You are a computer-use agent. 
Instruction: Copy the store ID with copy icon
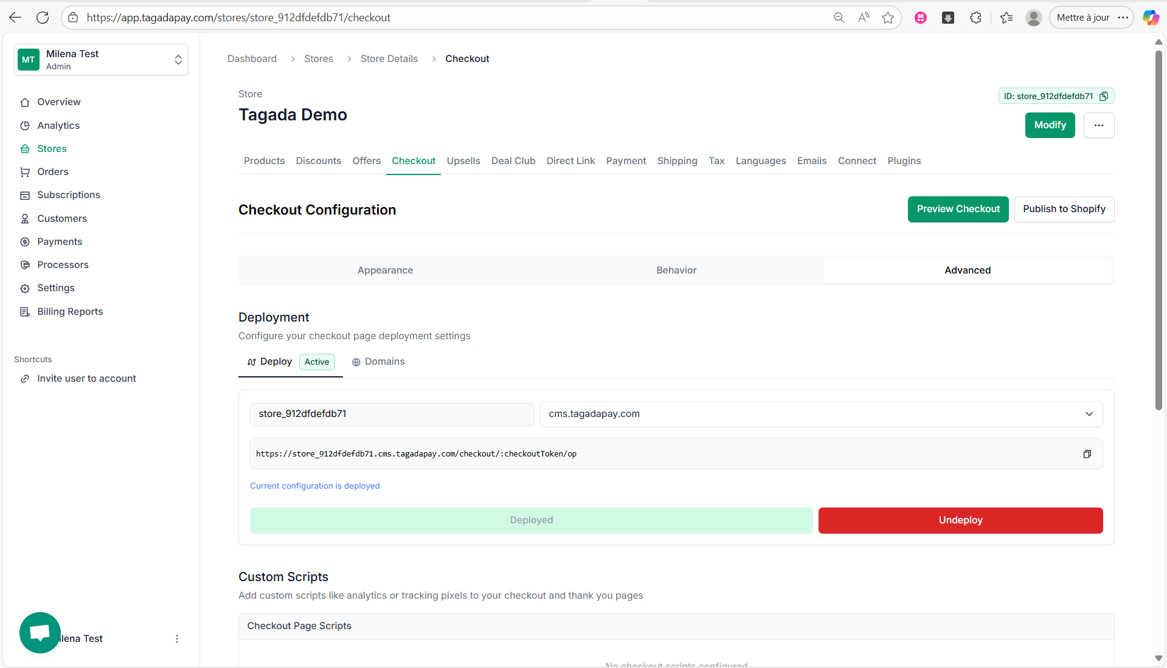pos(1104,96)
